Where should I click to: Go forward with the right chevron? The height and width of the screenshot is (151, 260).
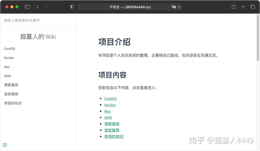[47, 7]
